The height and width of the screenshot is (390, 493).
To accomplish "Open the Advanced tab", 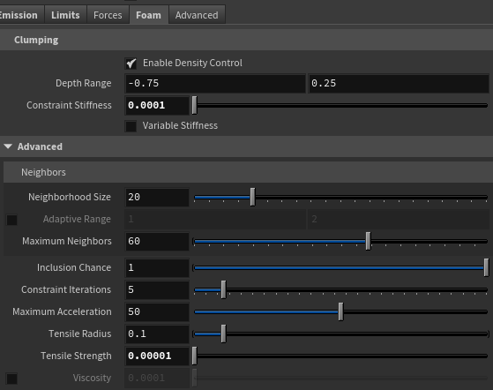I will click(197, 15).
